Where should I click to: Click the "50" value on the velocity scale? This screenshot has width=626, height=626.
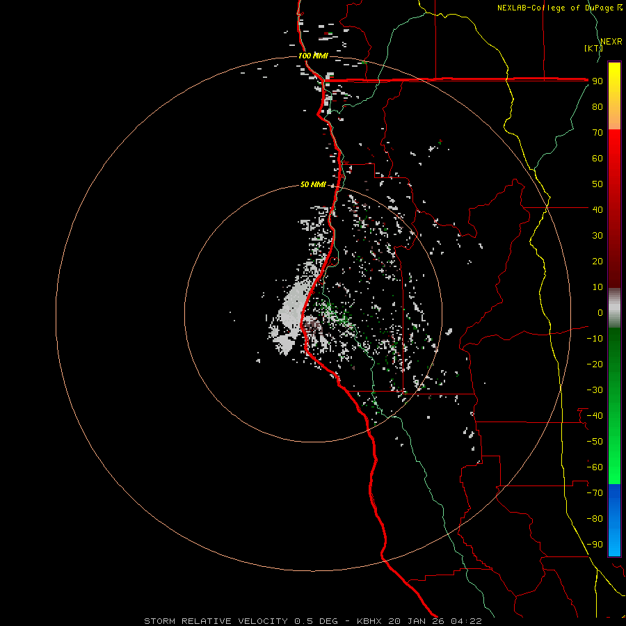pyautogui.click(x=597, y=184)
